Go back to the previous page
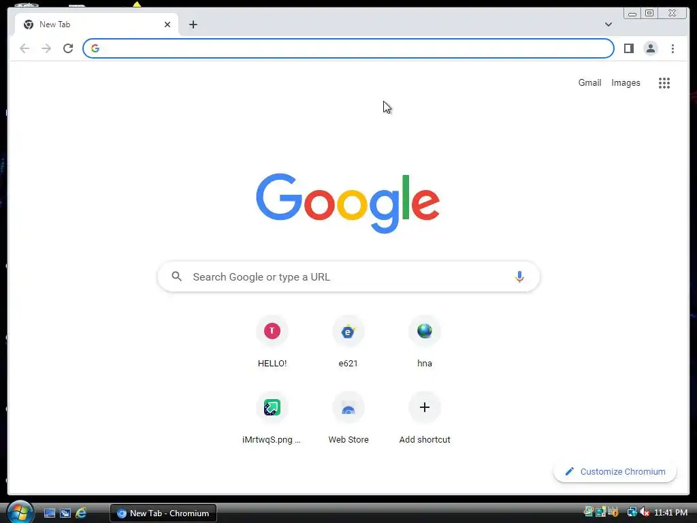Screen dimensions: 697x523 pyautogui.click(x=25, y=48)
